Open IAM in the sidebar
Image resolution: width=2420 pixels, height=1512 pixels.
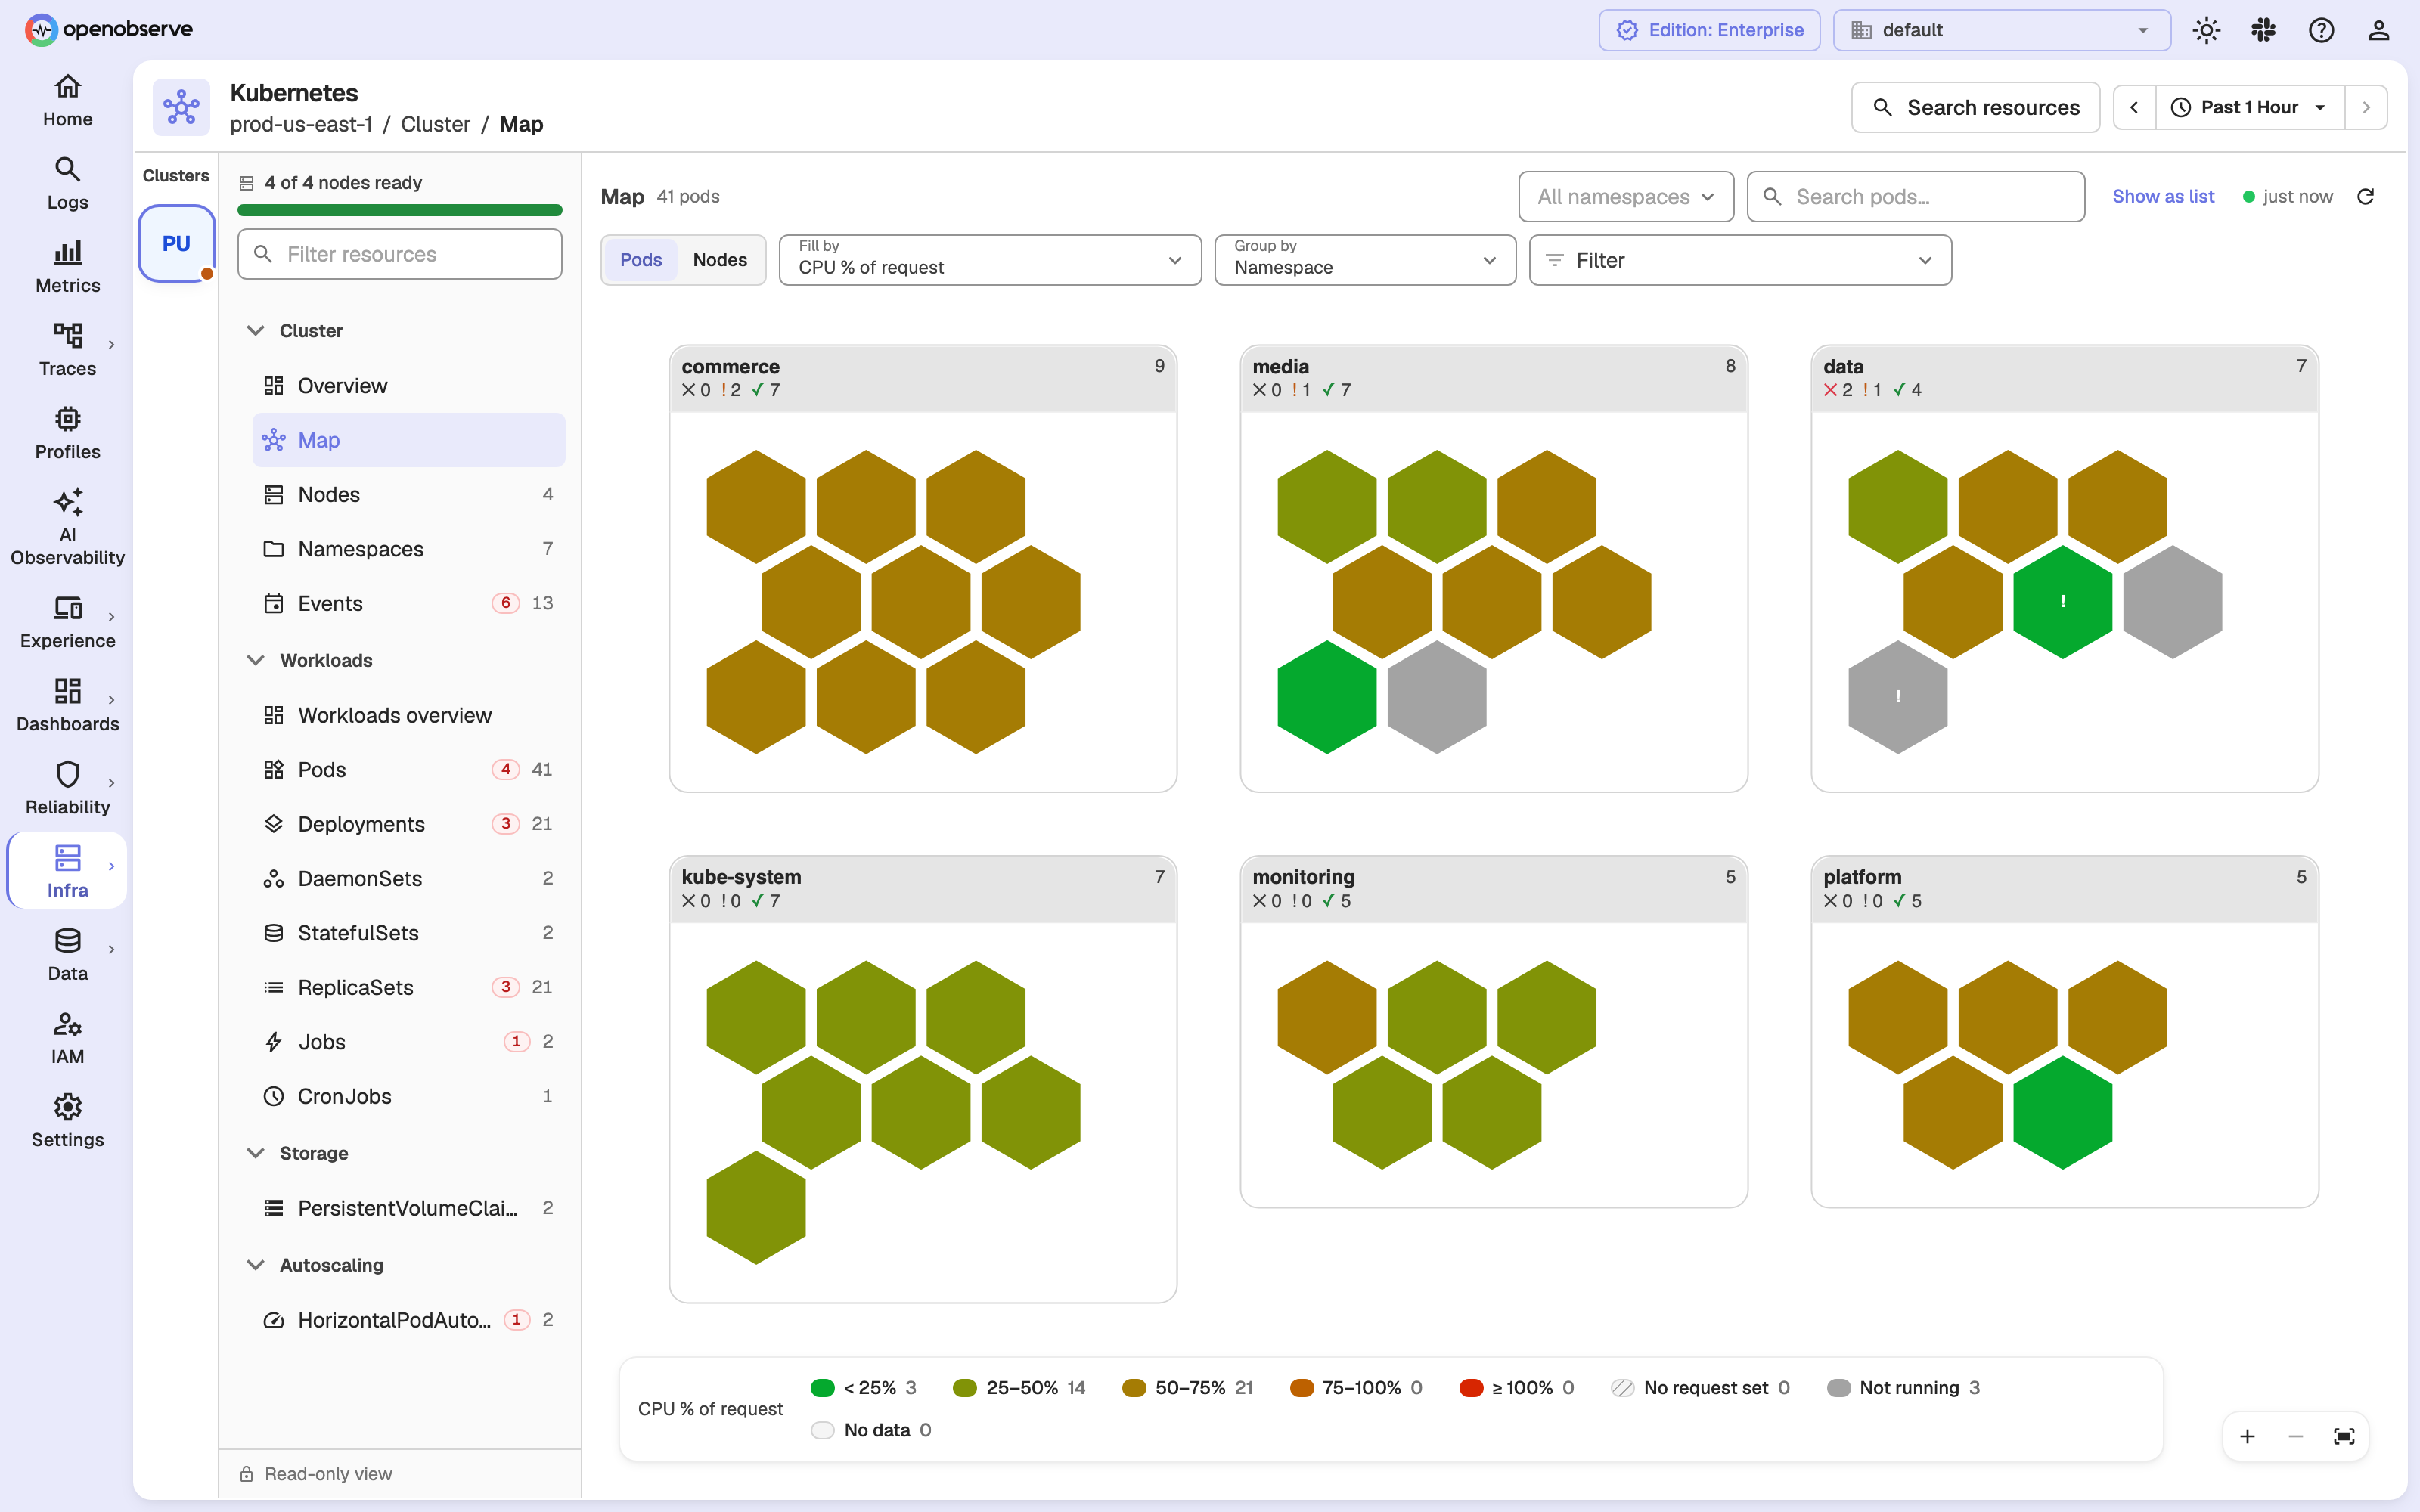(67, 1038)
